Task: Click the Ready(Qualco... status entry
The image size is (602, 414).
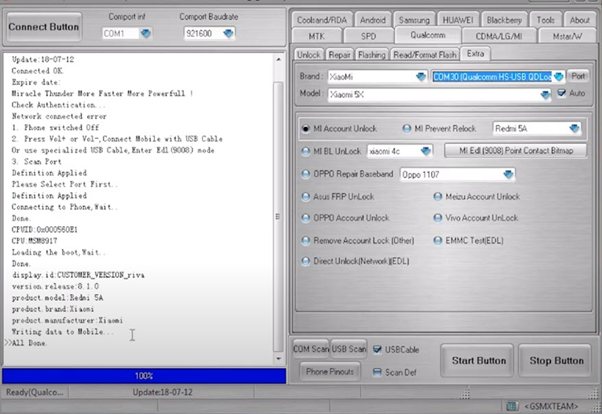Action: click(x=34, y=392)
